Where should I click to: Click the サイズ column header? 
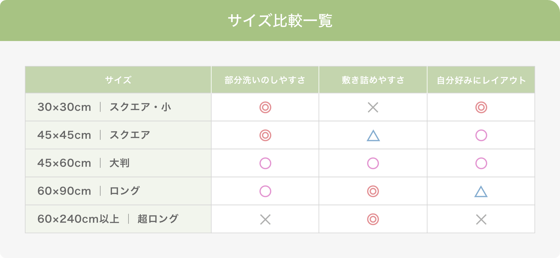(118, 80)
